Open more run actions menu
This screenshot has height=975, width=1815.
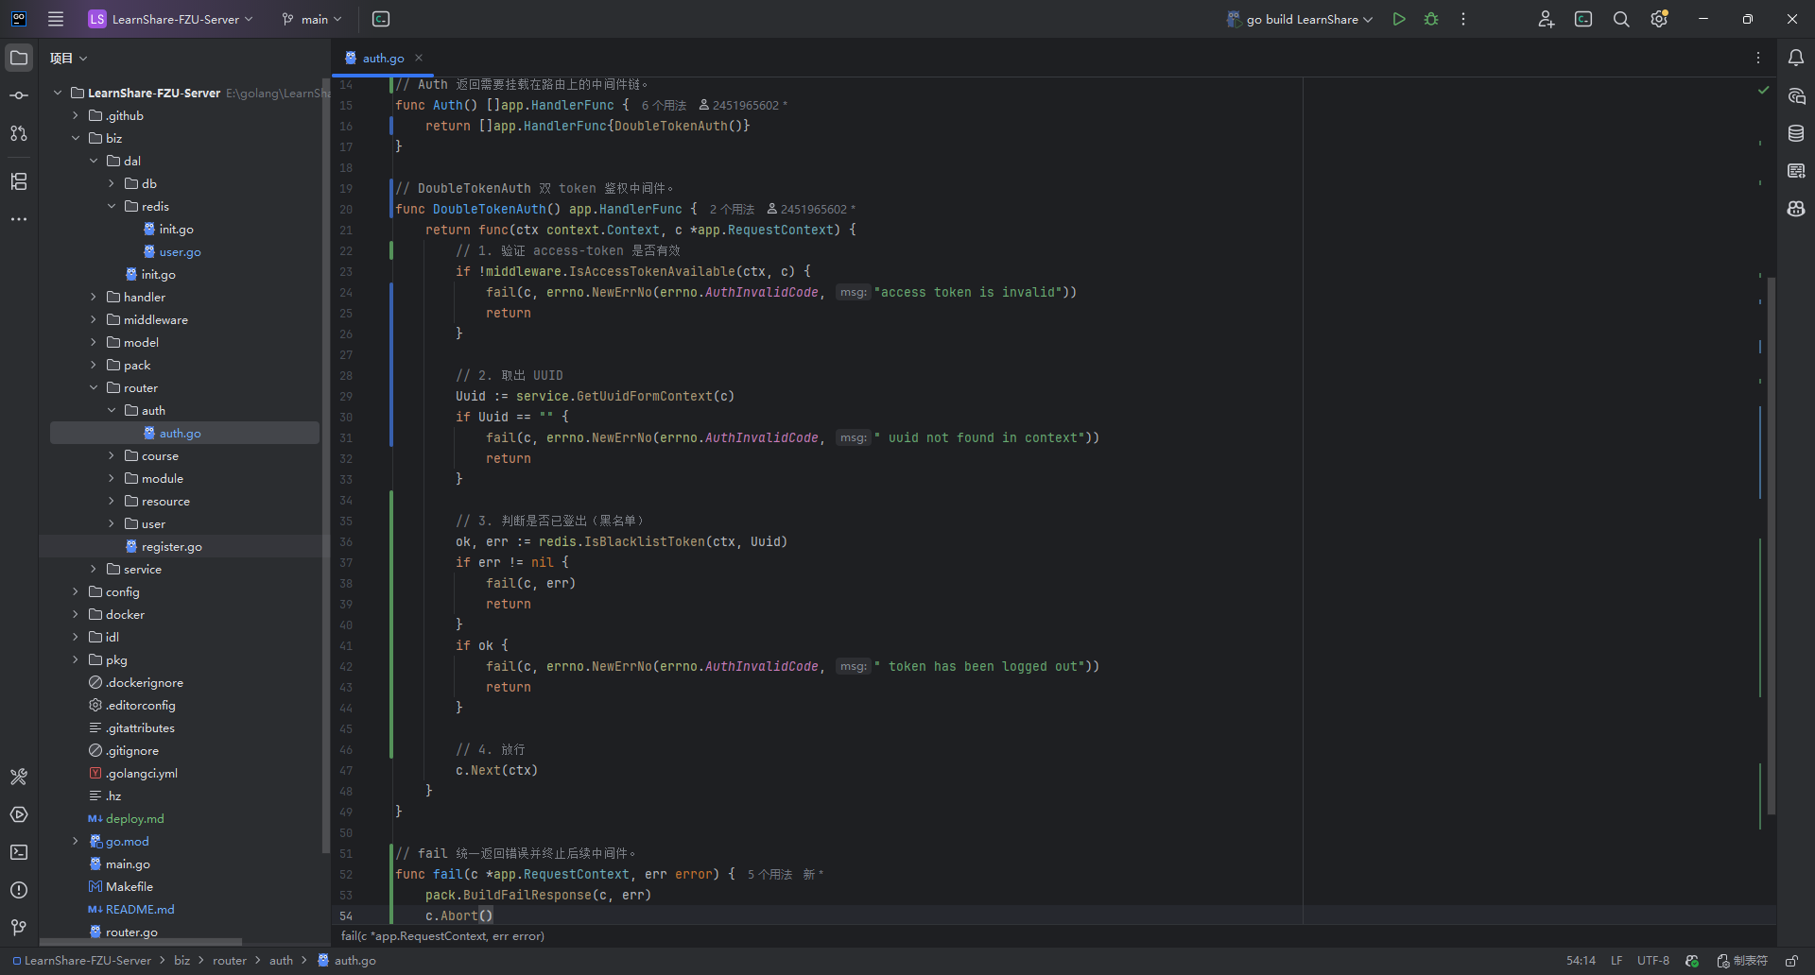tap(1463, 19)
